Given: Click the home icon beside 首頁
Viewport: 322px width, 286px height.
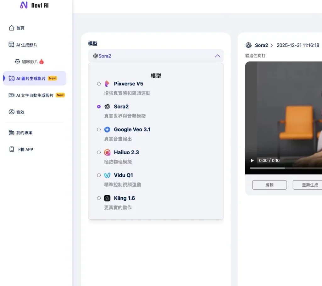Looking at the screenshot, I should click(x=12, y=28).
